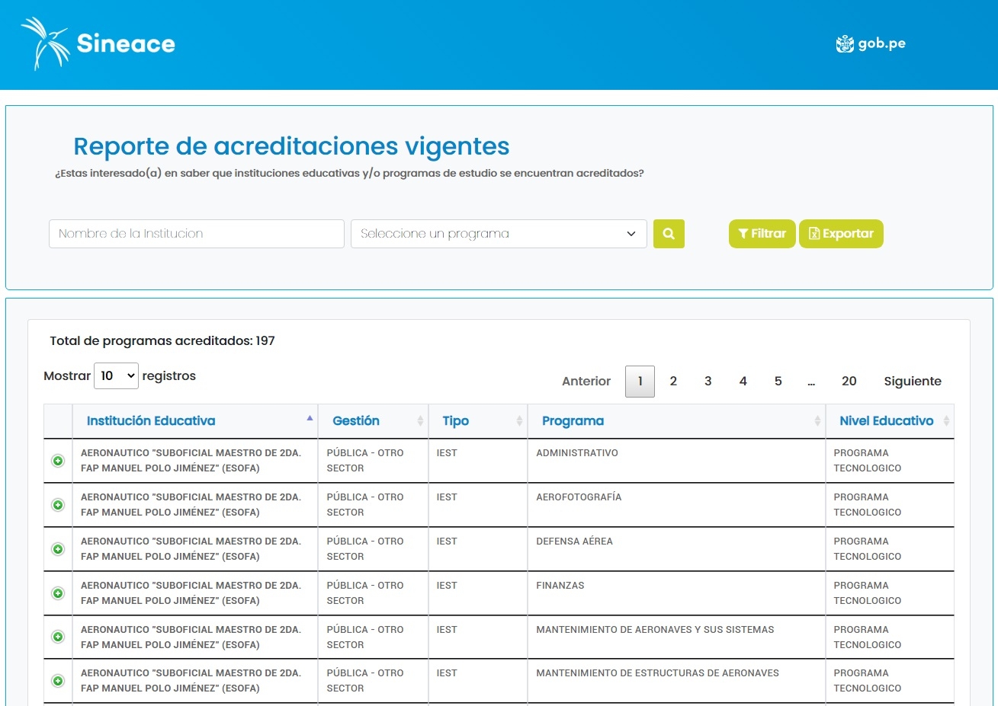
Task: Export results with Exportar button
Action: [841, 234]
